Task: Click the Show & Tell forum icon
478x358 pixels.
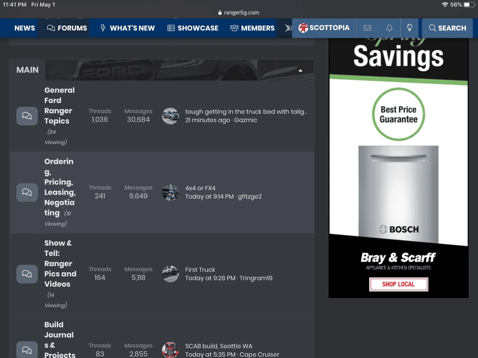Action: click(27, 274)
